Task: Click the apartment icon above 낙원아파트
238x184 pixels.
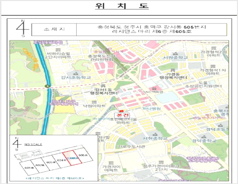Action: pos(94,102)
